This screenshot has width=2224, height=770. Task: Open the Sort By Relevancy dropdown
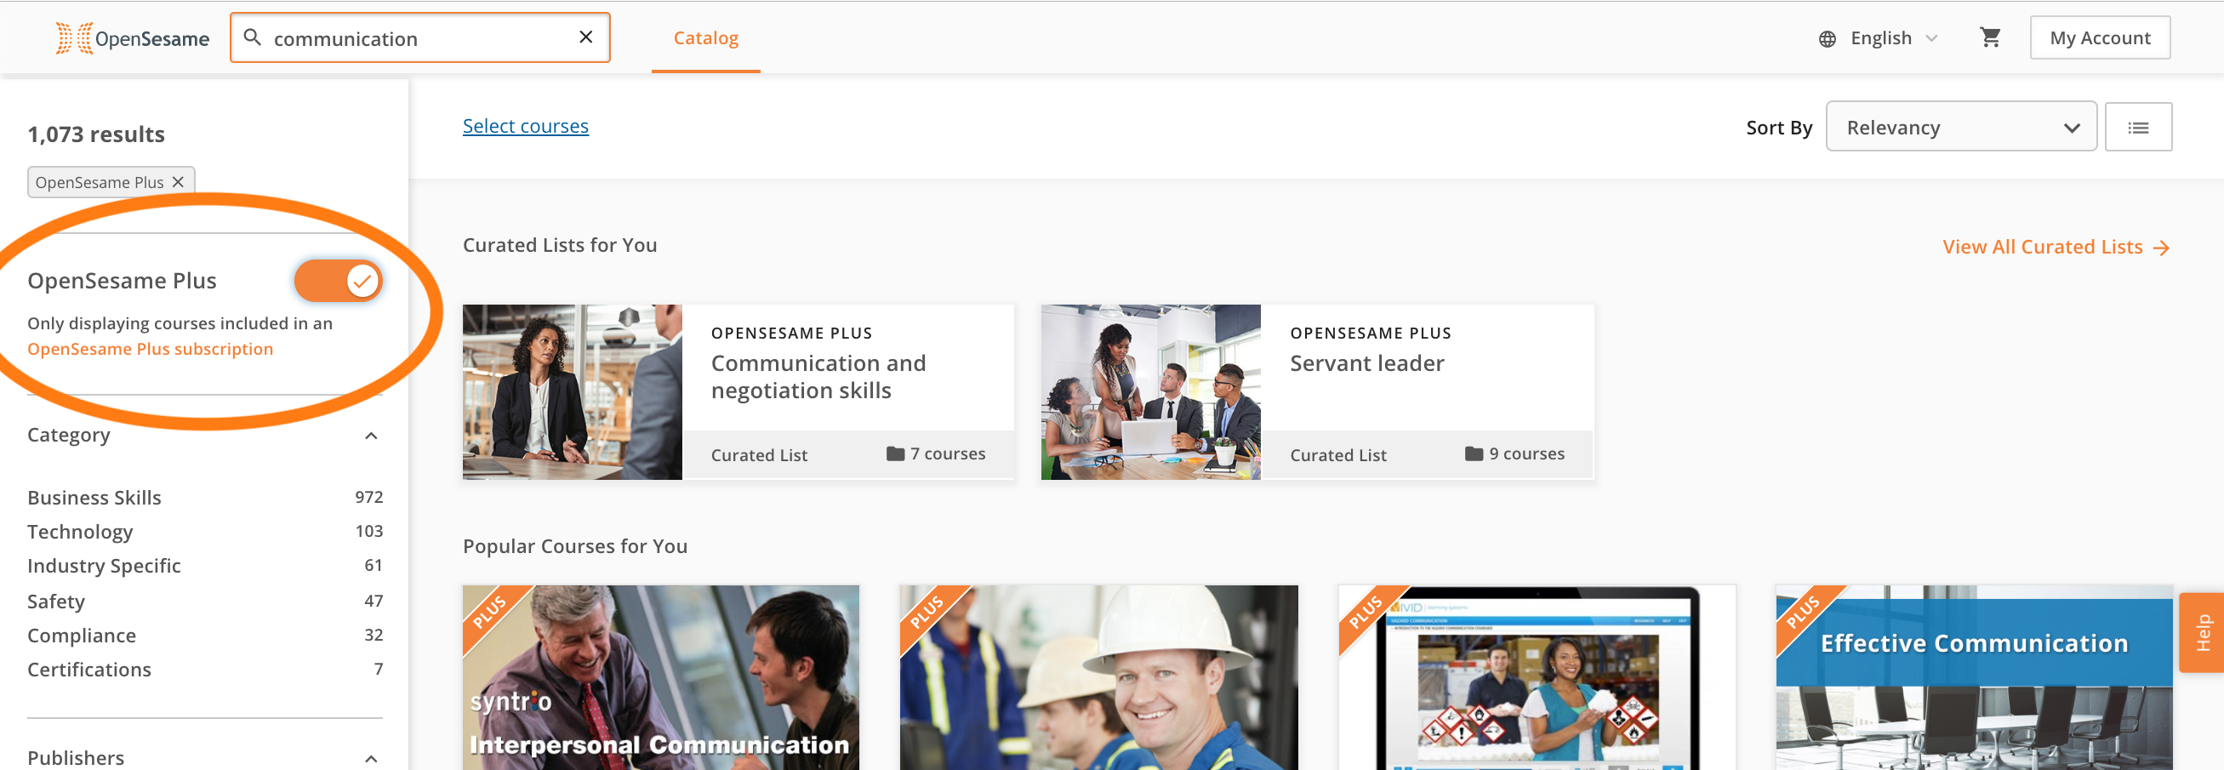[x=1961, y=127]
